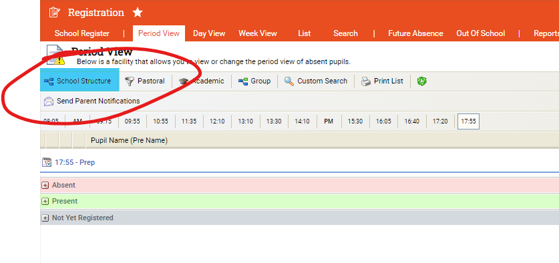The width and height of the screenshot is (559, 263).
Task: Expand the Absent section
Action: [x=45, y=186]
